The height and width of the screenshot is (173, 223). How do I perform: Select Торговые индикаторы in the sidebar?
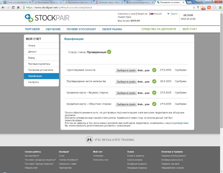click(x=42, y=64)
